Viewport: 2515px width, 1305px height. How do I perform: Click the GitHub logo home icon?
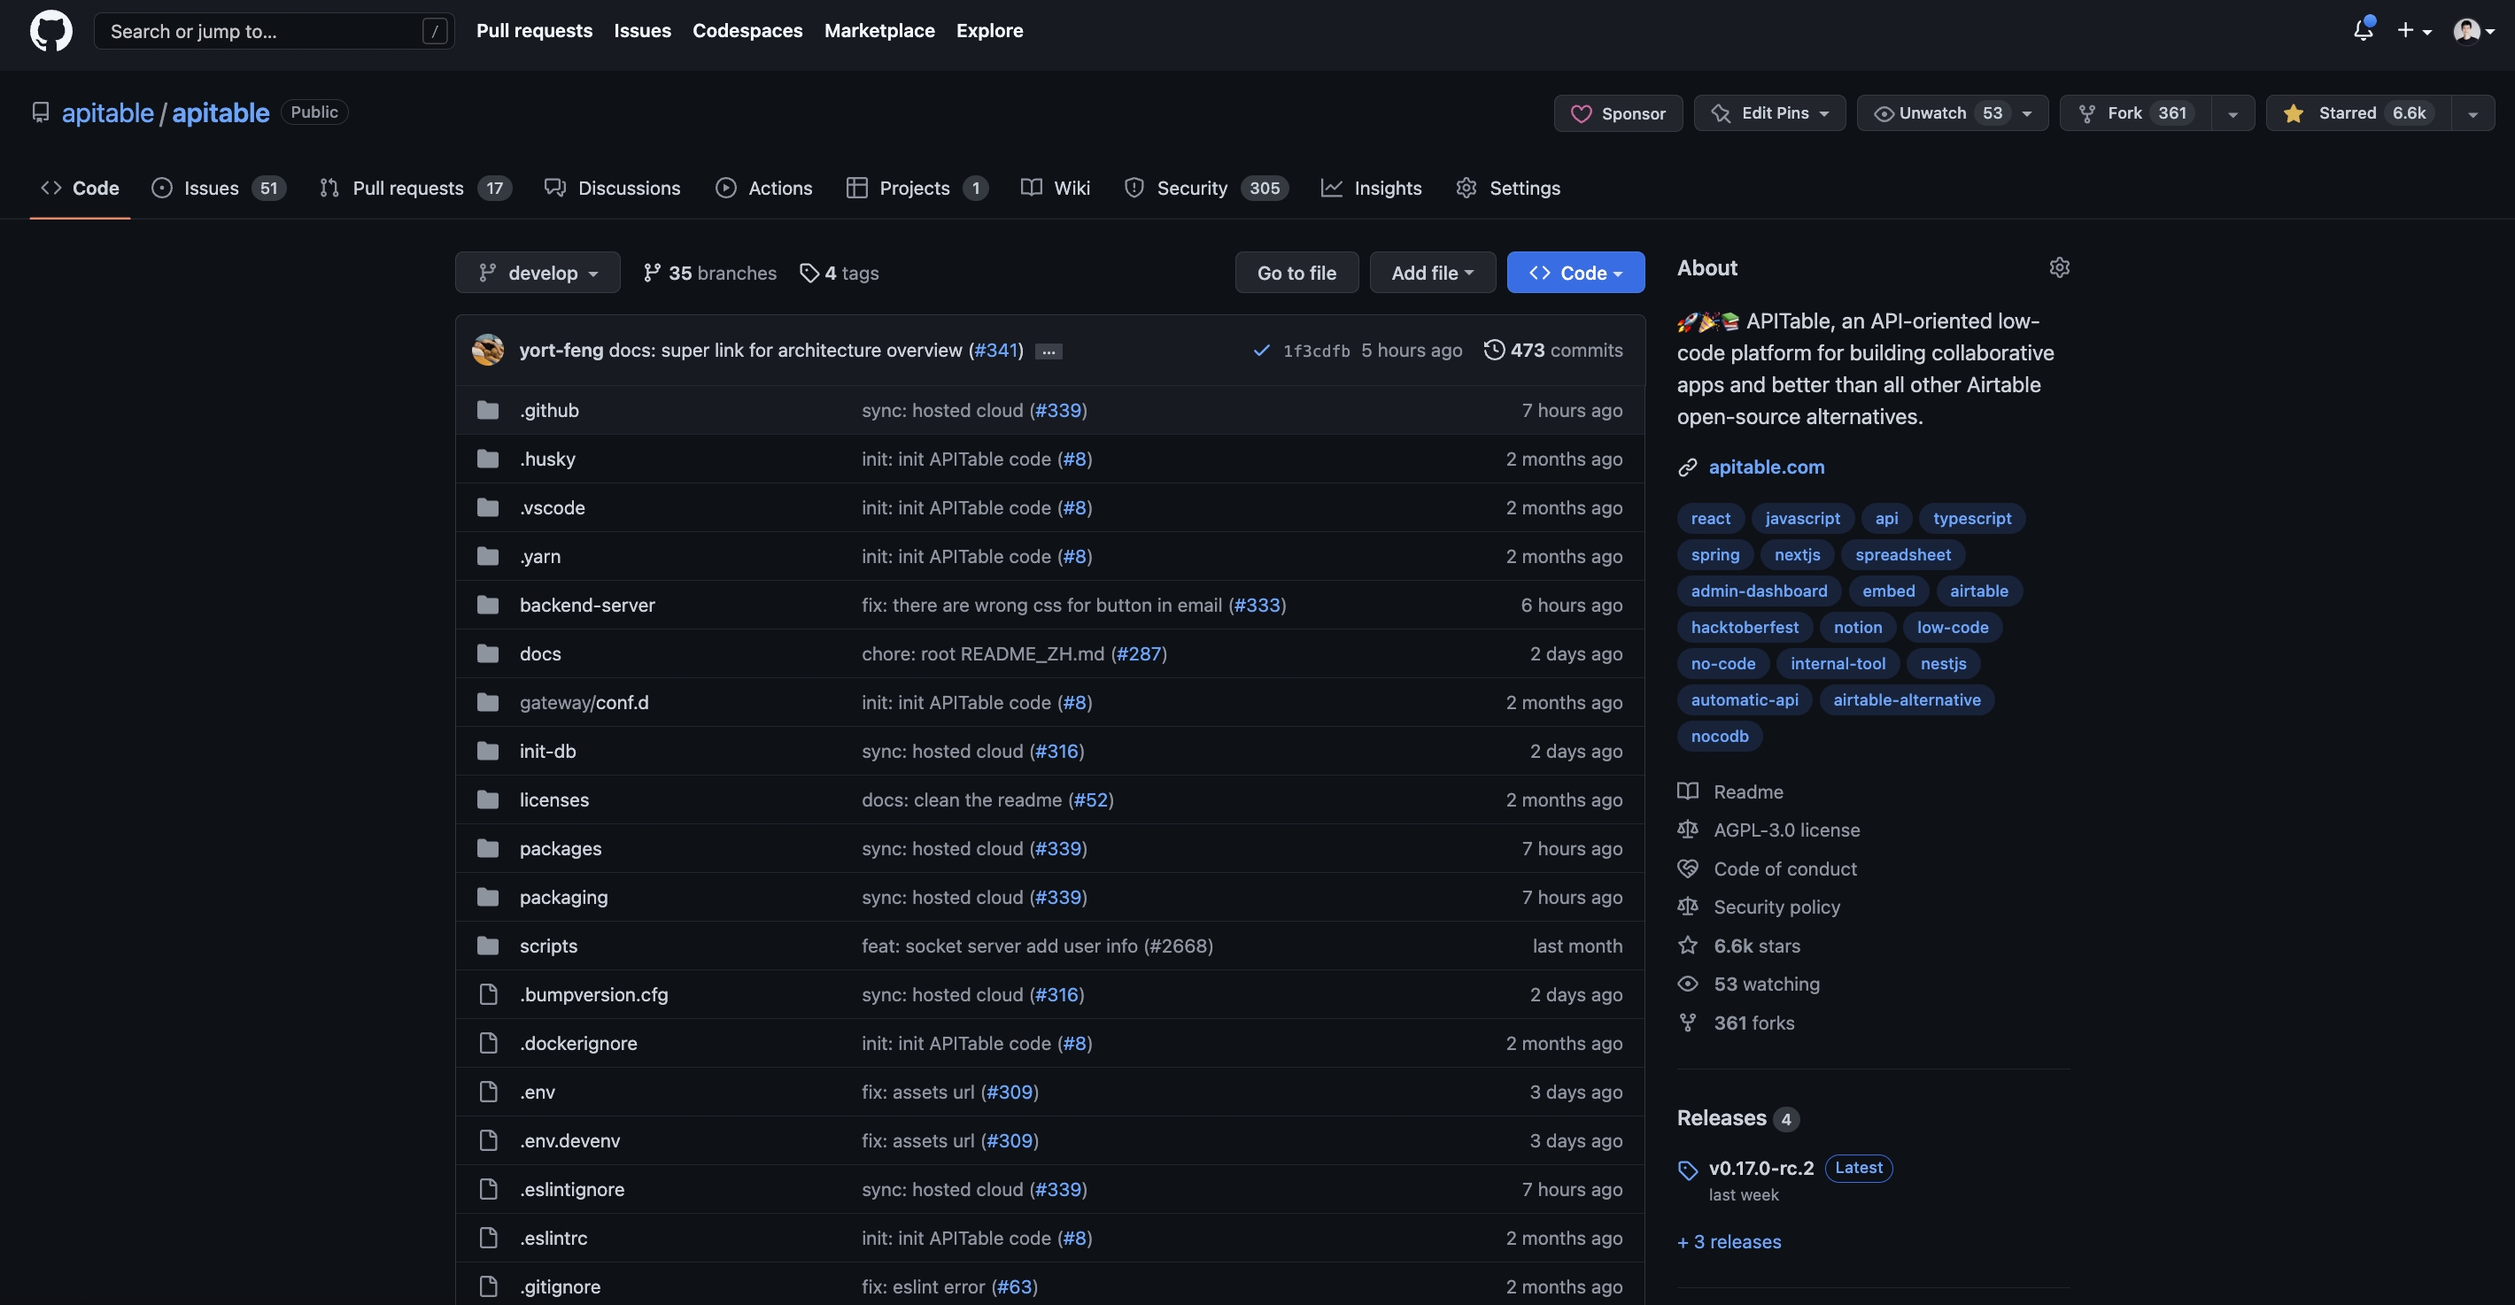pyautogui.click(x=50, y=31)
